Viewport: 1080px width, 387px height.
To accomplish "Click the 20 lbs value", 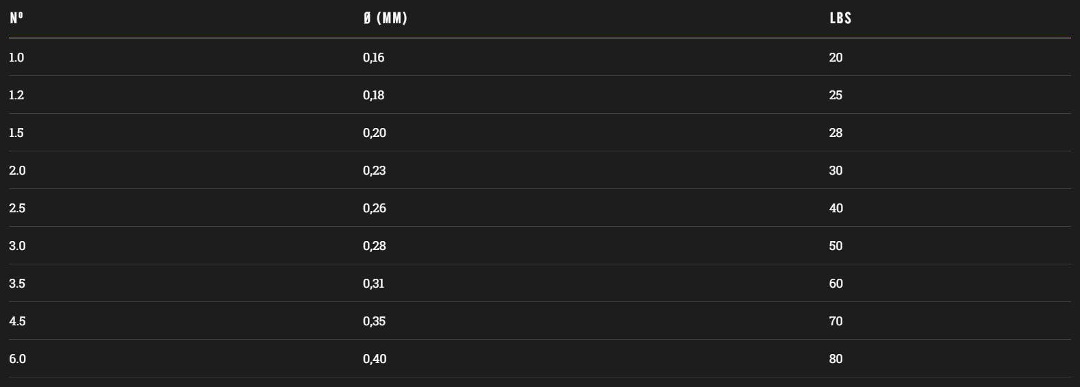I will pyautogui.click(x=836, y=58).
